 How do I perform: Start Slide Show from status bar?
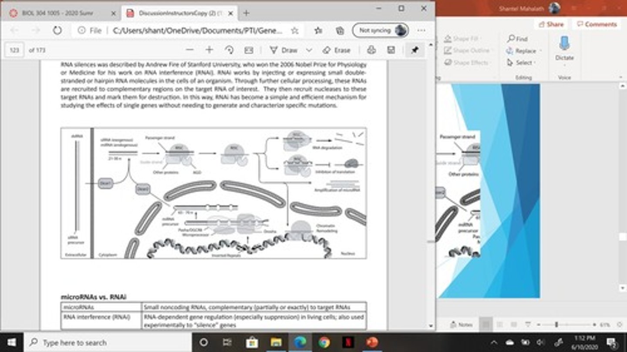528,325
